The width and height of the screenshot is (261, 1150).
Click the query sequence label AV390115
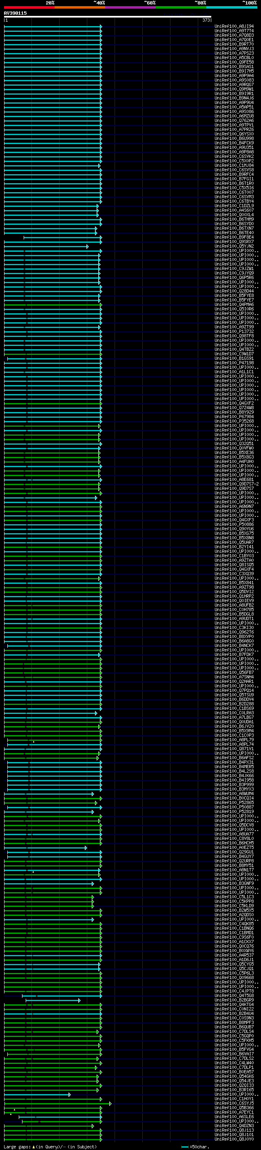(15, 13)
